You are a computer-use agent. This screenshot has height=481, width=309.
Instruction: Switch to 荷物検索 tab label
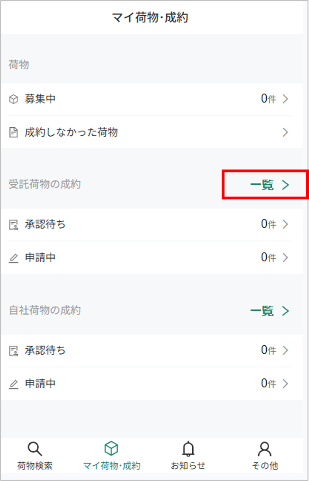35,466
